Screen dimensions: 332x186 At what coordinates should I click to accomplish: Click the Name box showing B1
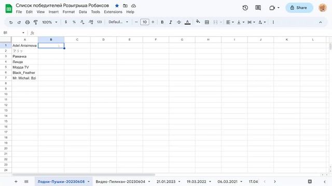(14, 33)
